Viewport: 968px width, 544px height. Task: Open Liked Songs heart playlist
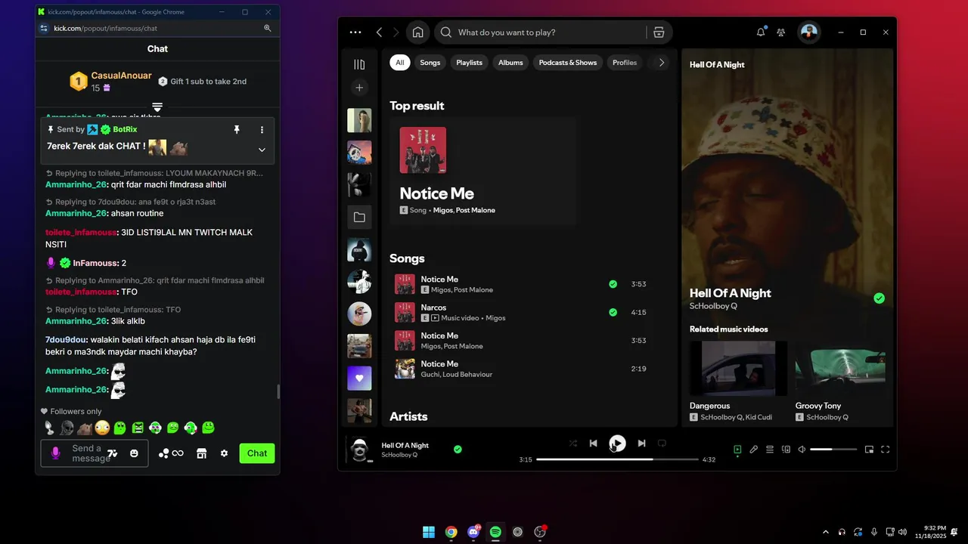[x=359, y=378]
